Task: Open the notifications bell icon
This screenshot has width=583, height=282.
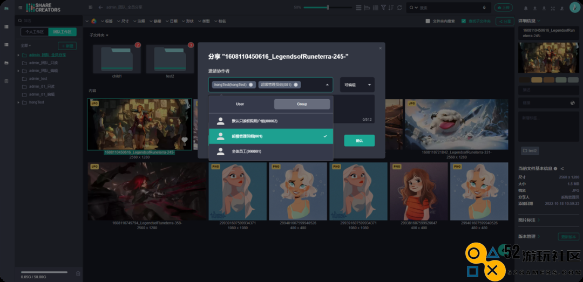Action: coord(526,8)
